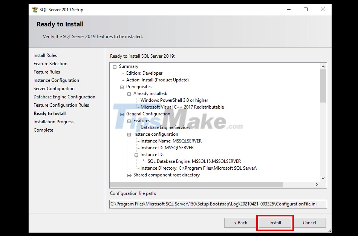Viewport: 358px width, 236px height.
Task: Select the Edition: Developer row
Action: point(144,73)
